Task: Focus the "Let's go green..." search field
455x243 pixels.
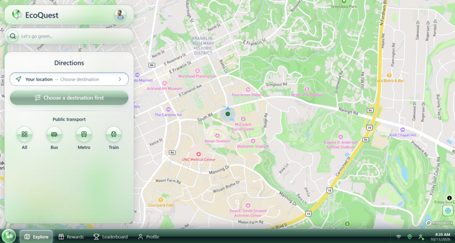Action: click(69, 36)
